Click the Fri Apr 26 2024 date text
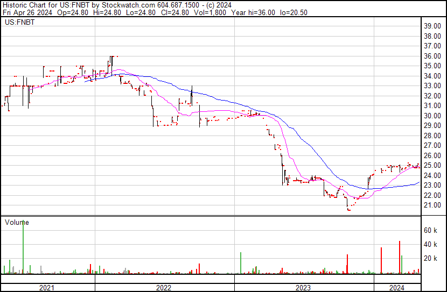 click(27, 12)
